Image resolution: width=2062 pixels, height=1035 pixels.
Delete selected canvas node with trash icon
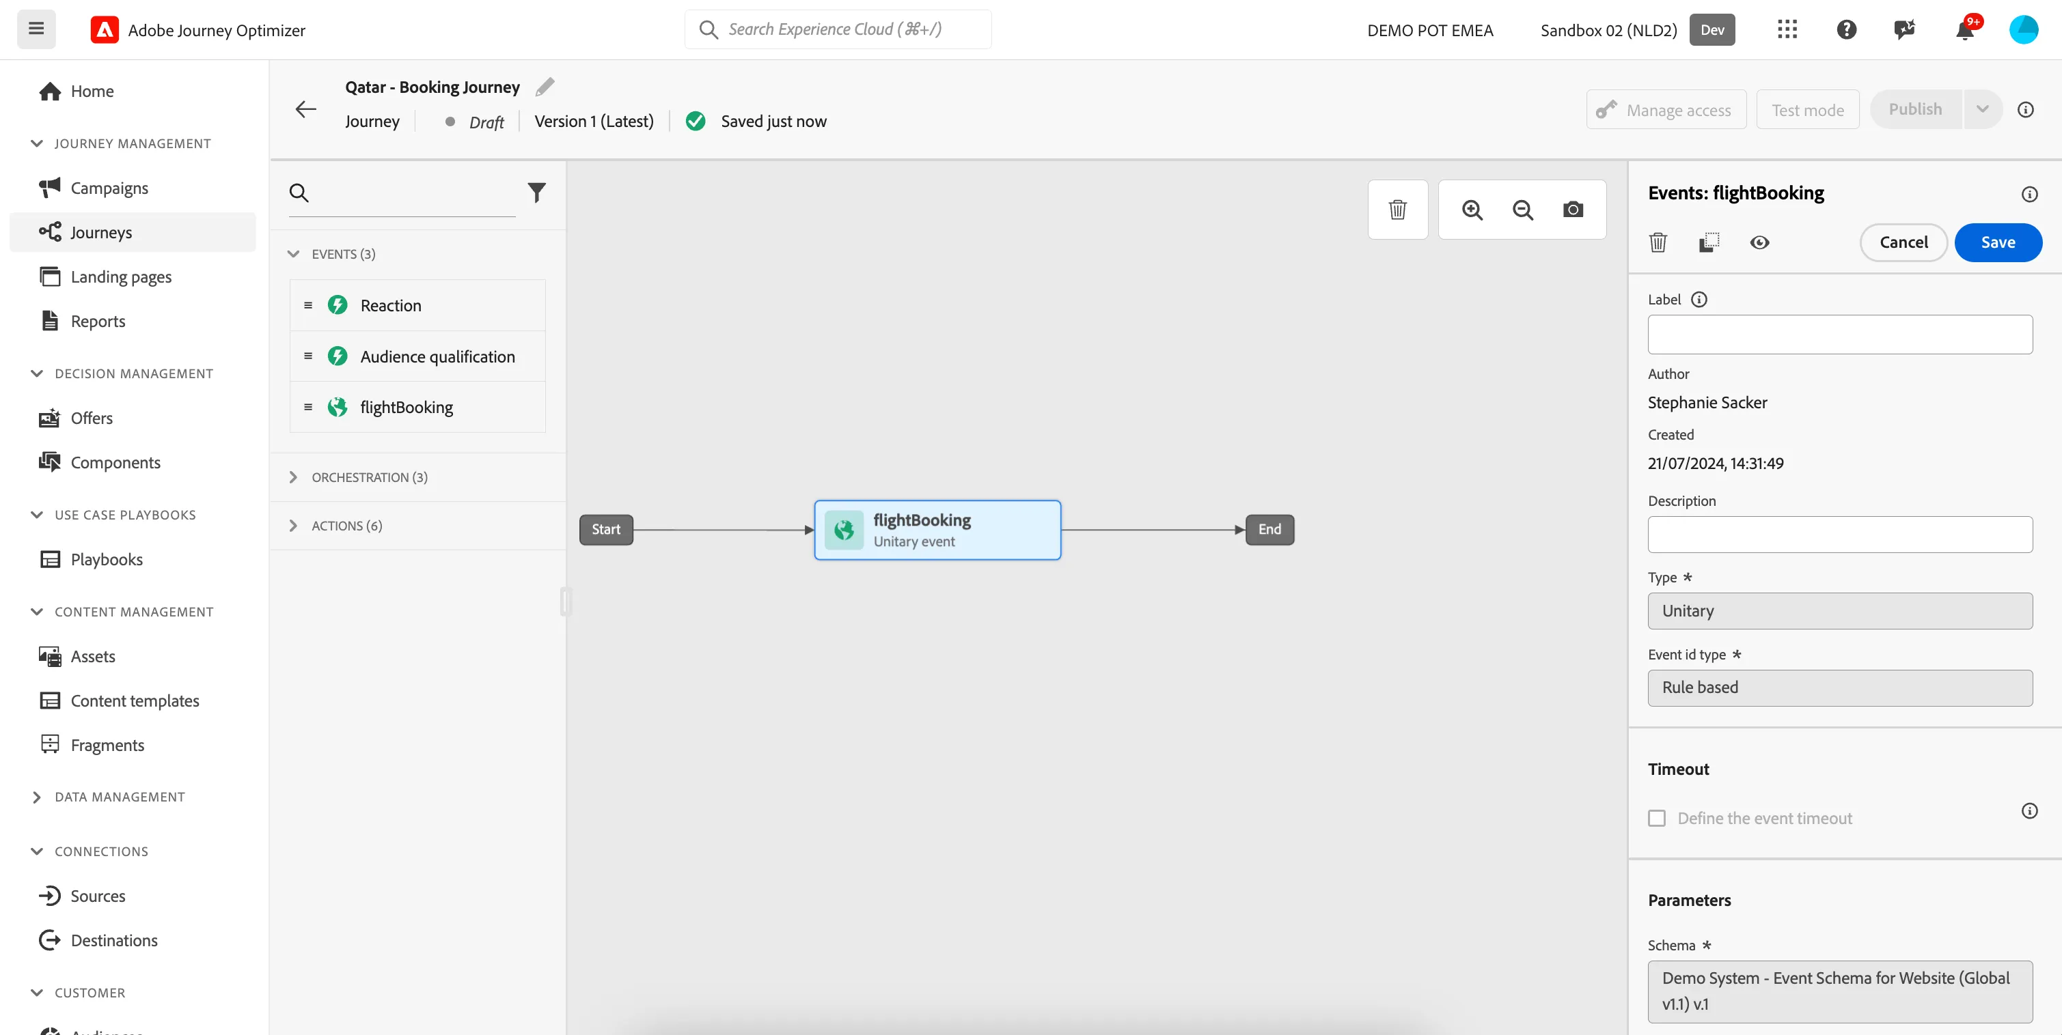pyautogui.click(x=1397, y=210)
